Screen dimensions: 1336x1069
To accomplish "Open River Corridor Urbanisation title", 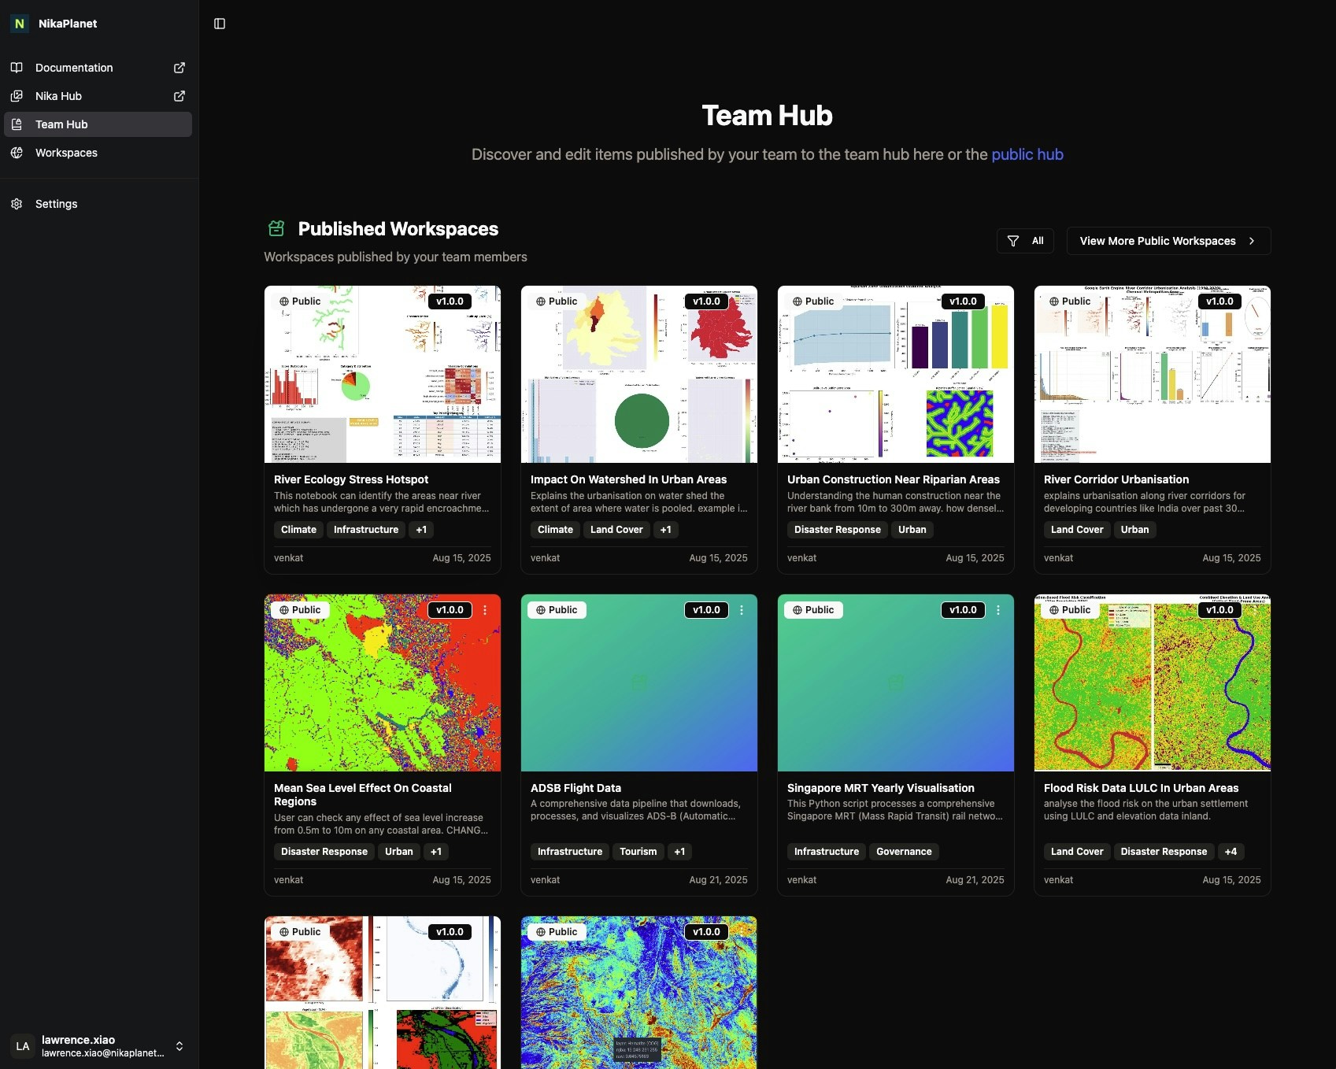I will click(x=1116, y=479).
